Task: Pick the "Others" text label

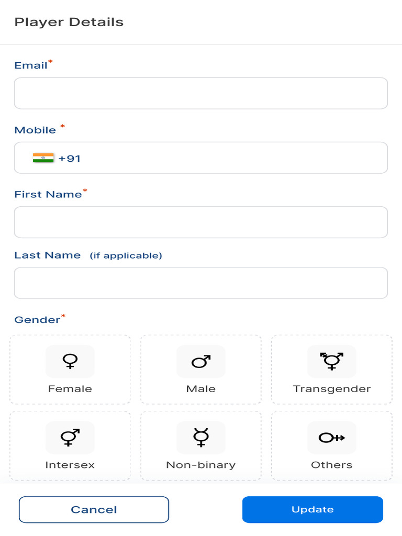Action: pyautogui.click(x=331, y=465)
